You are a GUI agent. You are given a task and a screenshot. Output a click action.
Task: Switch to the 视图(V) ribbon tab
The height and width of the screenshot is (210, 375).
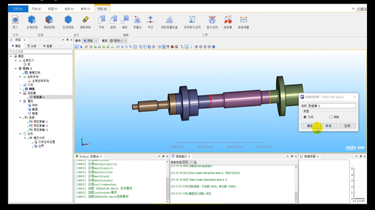click(52, 9)
